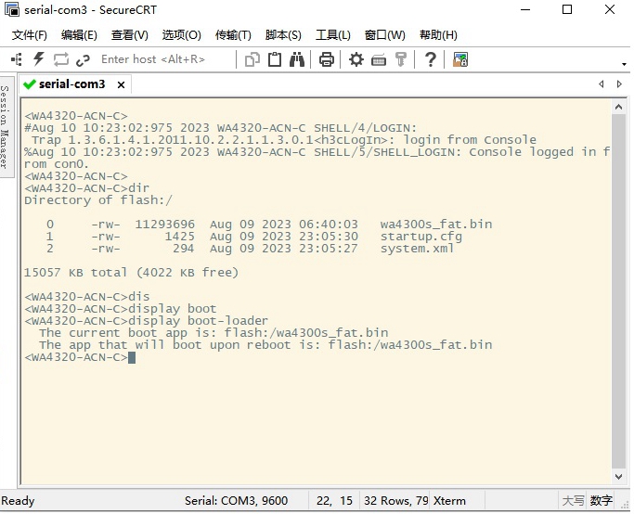The height and width of the screenshot is (514, 634).
Task: Open the 窗口(W) menu
Action: click(x=384, y=35)
